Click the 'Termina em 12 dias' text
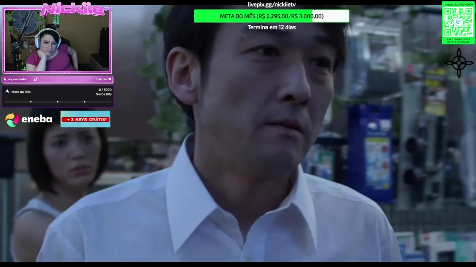Screen dimensions: 476x267 271,27
